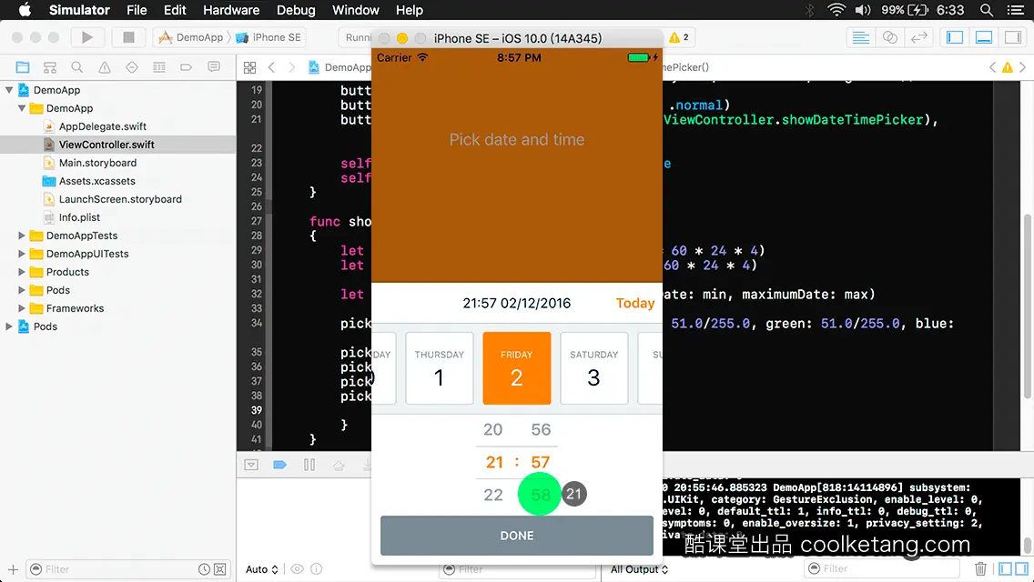Viewport: 1034px width, 582px height.
Task: Show the Project navigator folder icon
Action: coord(23,67)
